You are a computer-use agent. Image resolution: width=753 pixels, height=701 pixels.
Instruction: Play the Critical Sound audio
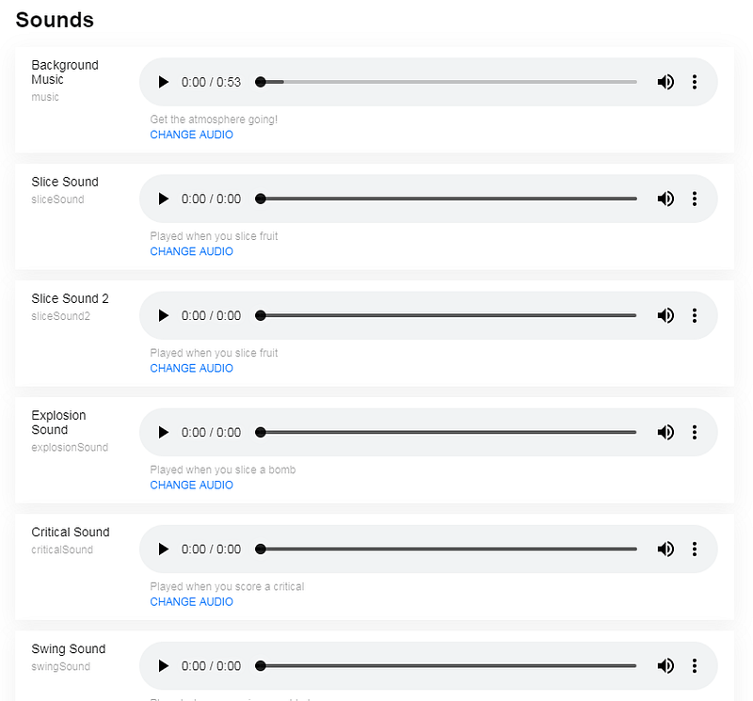(x=163, y=550)
